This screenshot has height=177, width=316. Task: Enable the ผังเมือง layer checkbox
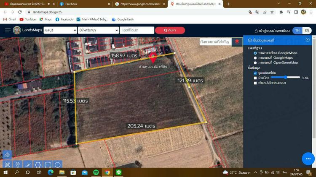point(255,78)
